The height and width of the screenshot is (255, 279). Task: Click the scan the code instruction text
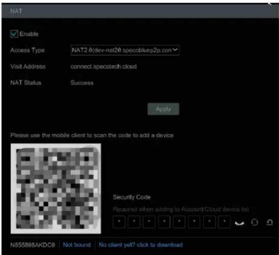click(x=92, y=135)
